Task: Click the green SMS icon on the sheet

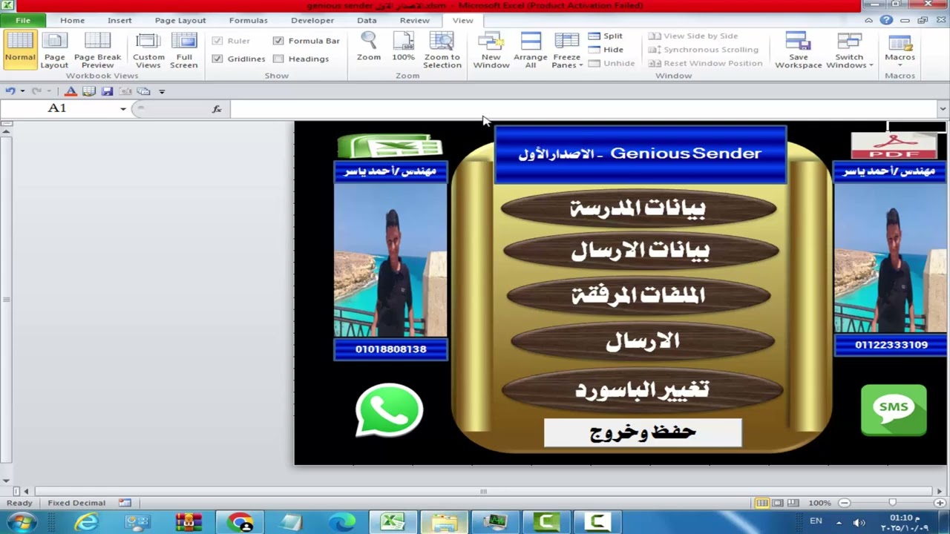Action: point(894,409)
